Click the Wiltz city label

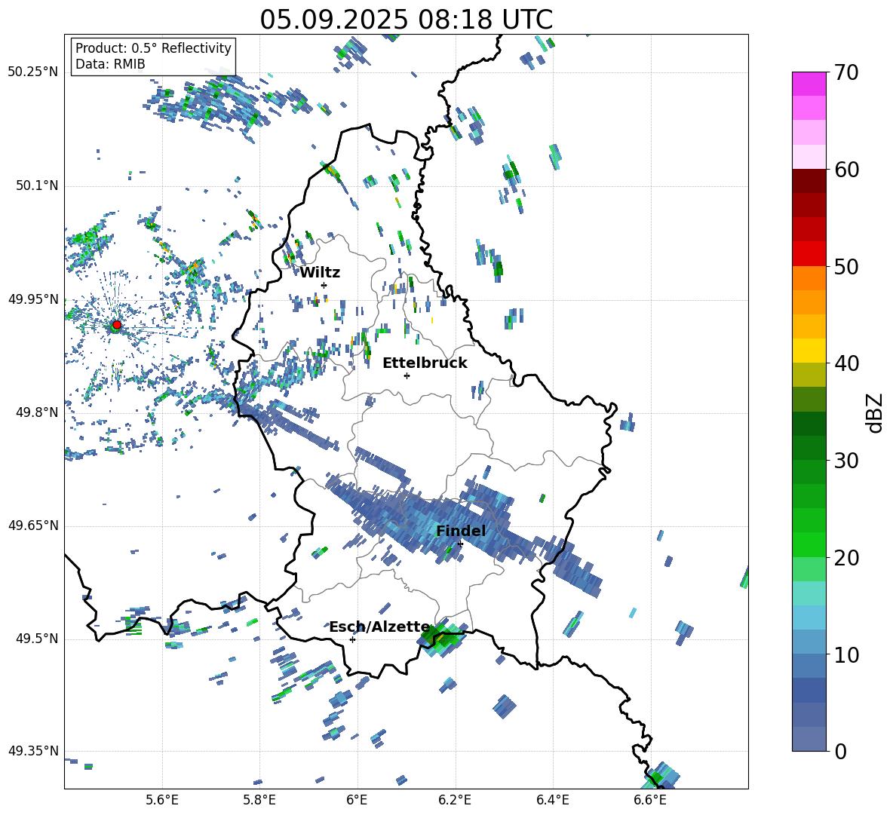coord(320,273)
